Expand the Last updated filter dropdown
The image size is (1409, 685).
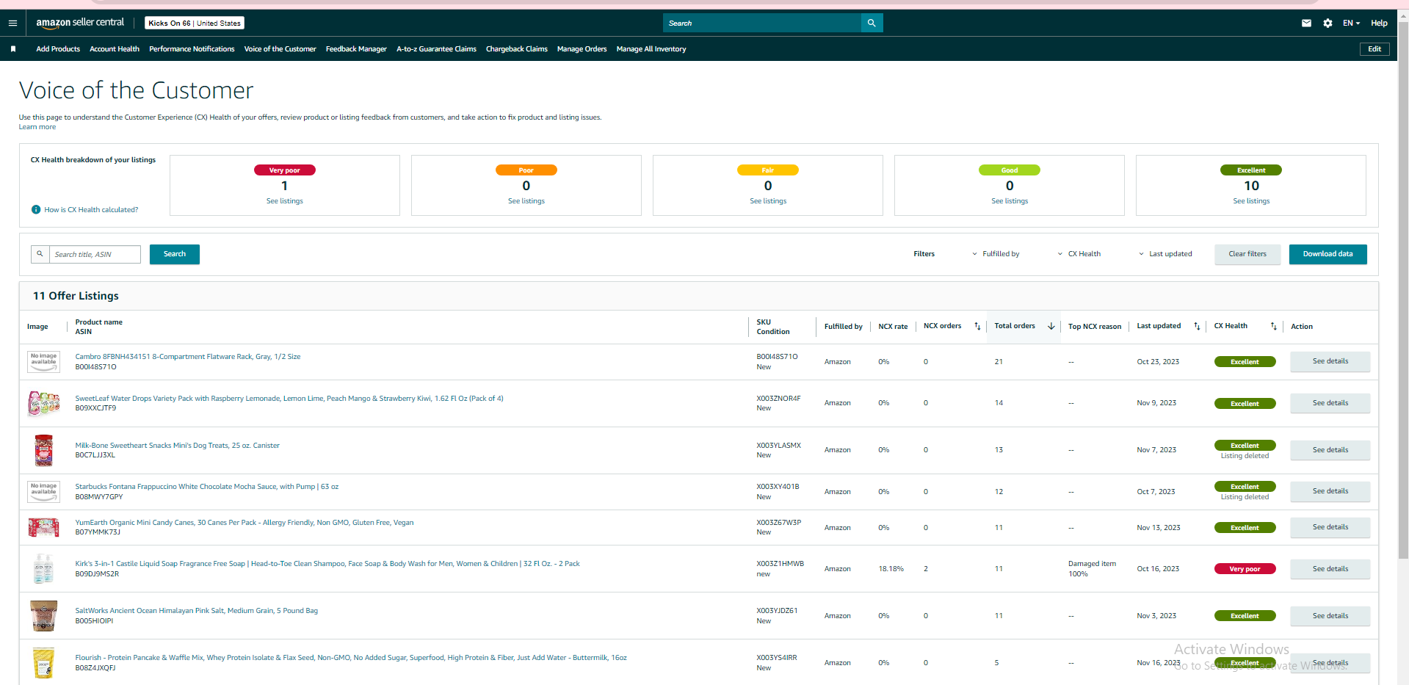point(1165,254)
